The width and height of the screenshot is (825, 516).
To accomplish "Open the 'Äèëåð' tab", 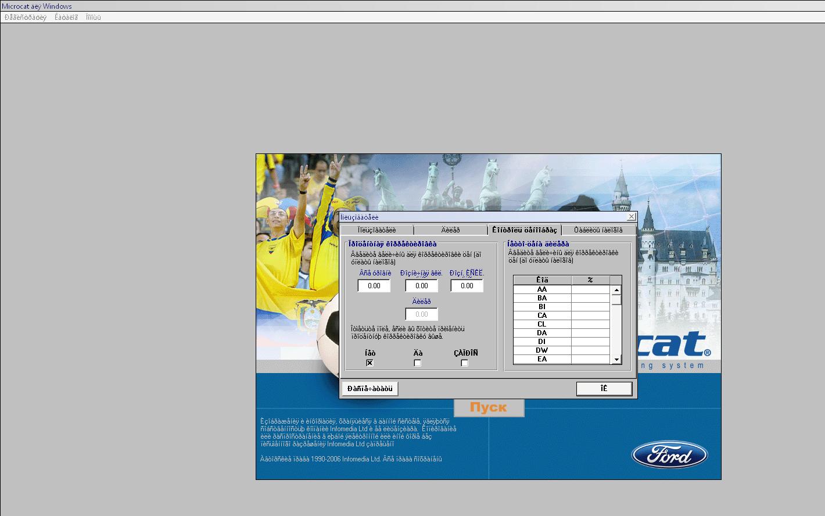I will click(450, 230).
